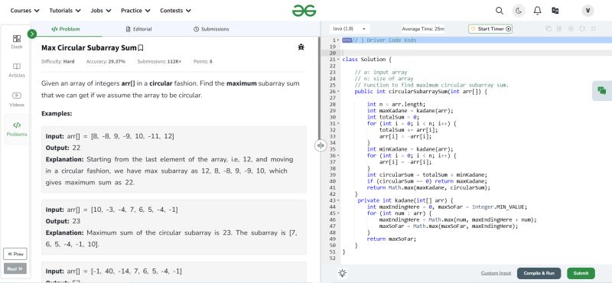
Task: Expand the Jobs menu
Action: [x=101, y=11]
